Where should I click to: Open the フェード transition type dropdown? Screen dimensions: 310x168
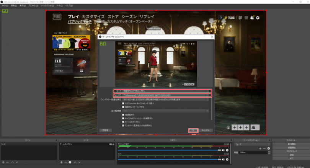click(252, 144)
